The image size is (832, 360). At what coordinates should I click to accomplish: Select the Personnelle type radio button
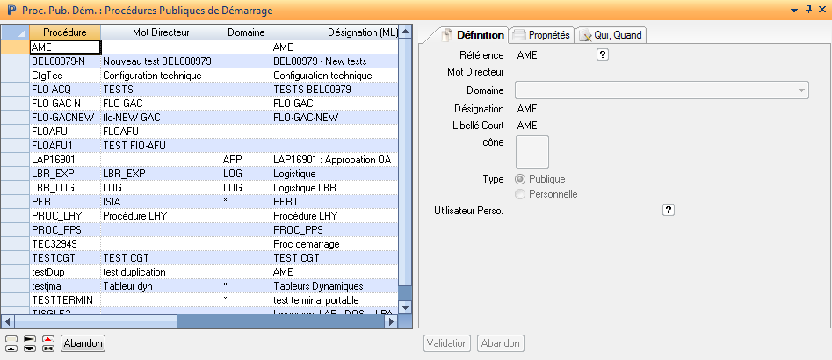[520, 194]
